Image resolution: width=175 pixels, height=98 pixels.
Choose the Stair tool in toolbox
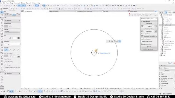point(2,36)
